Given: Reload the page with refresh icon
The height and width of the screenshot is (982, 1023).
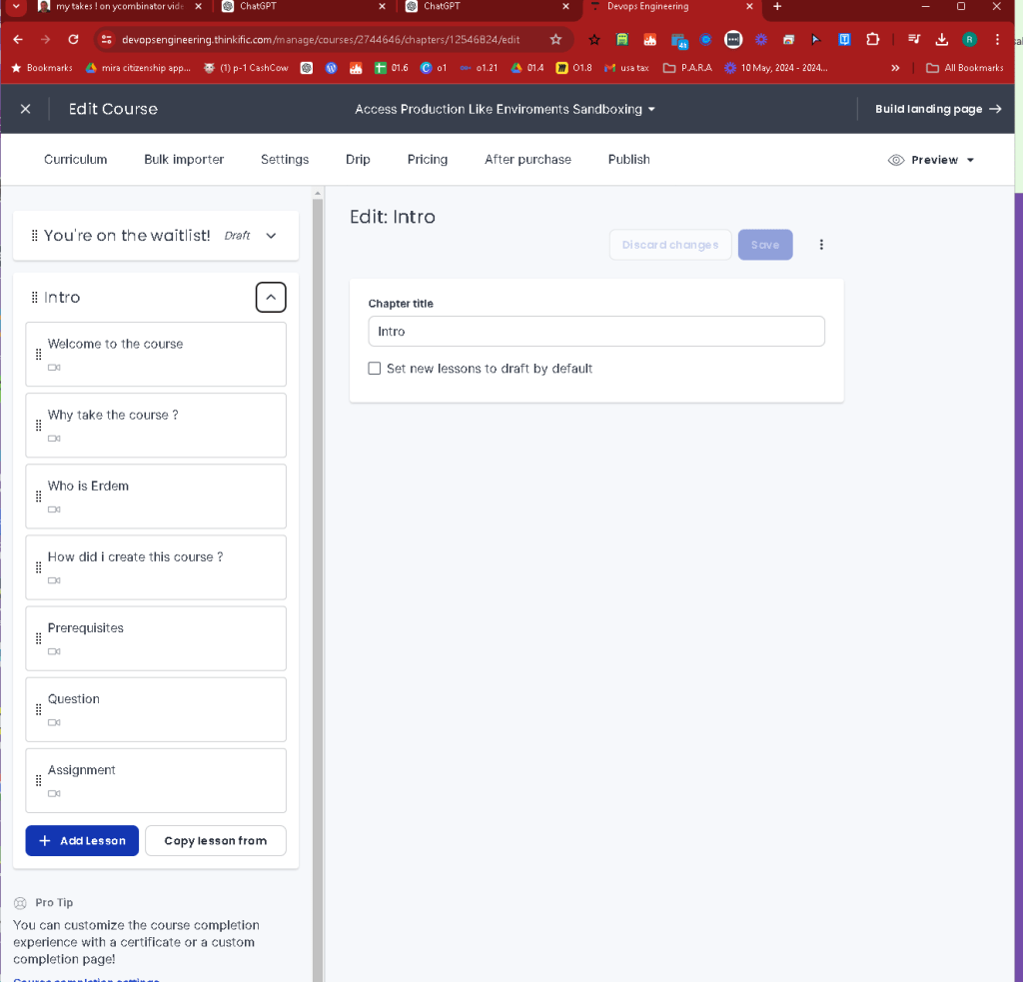Looking at the screenshot, I should click(x=73, y=40).
